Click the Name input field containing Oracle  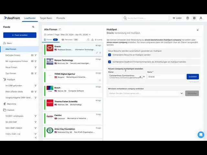[166, 77]
